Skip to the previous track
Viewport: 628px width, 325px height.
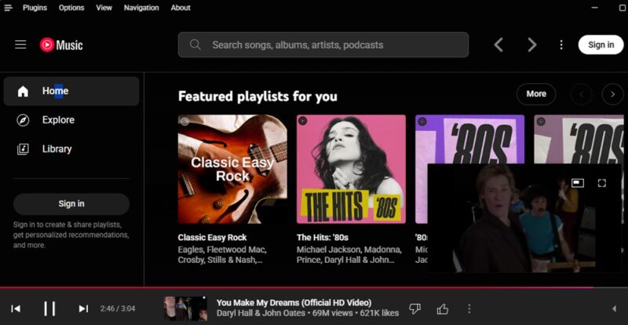tap(16, 309)
